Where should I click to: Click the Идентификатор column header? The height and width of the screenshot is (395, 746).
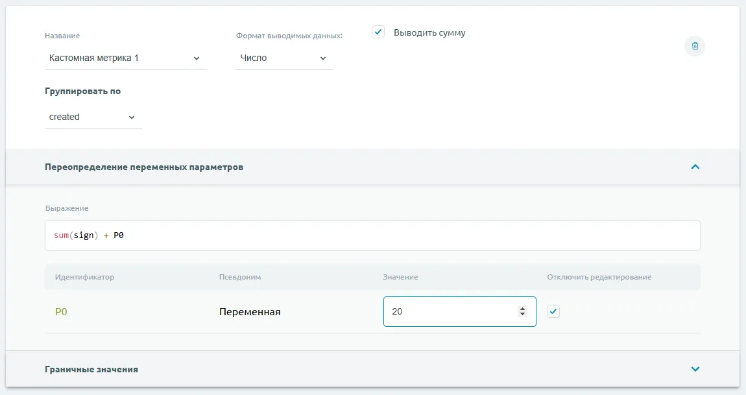(84, 277)
